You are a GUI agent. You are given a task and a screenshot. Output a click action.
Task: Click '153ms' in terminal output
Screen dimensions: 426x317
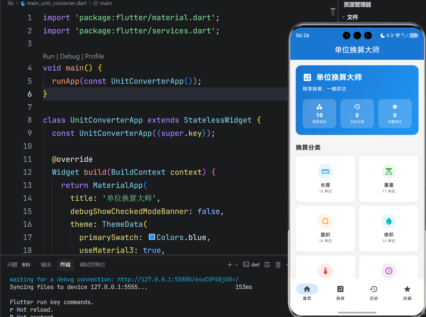[243, 287]
